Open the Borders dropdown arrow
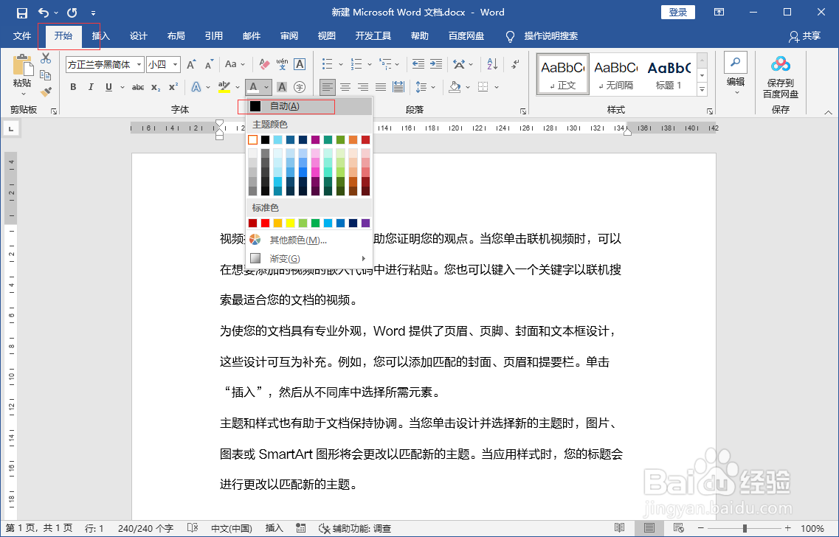The image size is (839, 537). click(497, 87)
